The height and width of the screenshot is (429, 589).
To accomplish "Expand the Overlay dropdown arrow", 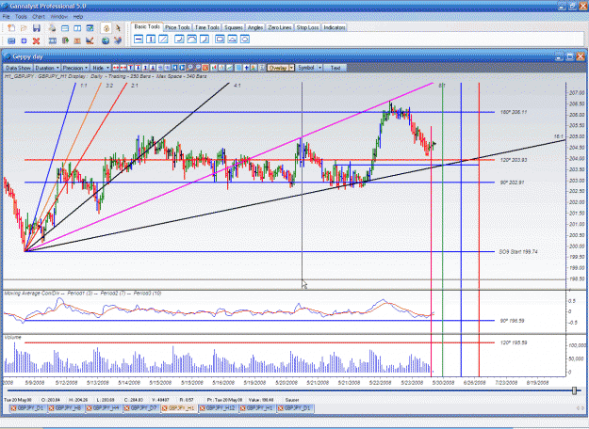I will (x=291, y=68).
